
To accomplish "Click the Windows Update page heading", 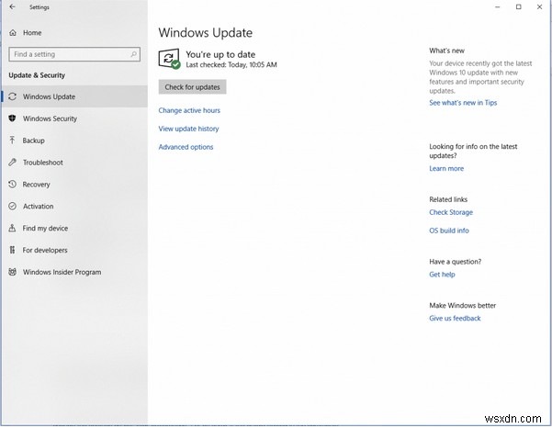I will (x=205, y=33).
